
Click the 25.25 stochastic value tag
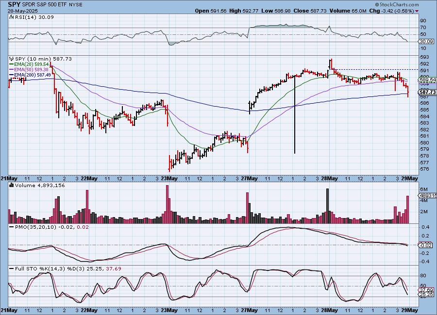(x=426, y=294)
